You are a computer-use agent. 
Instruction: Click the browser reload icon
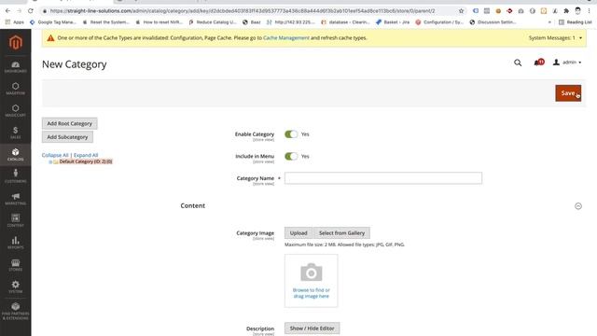pos(31,10)
